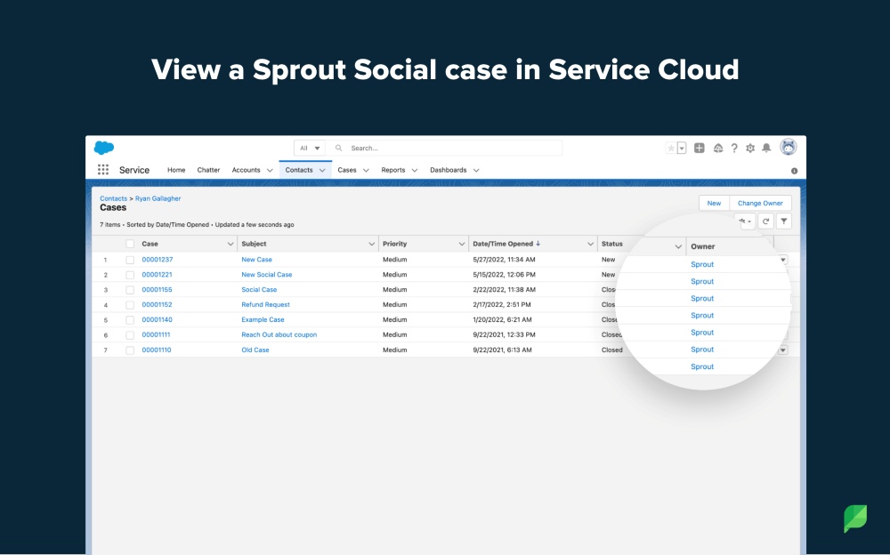
Task: Open the Help question mark icon
Action: [734, 149]
